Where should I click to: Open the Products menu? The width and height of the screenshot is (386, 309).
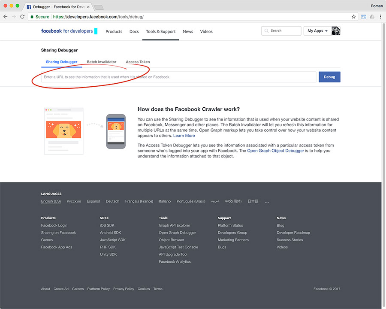tap(114, 31)
